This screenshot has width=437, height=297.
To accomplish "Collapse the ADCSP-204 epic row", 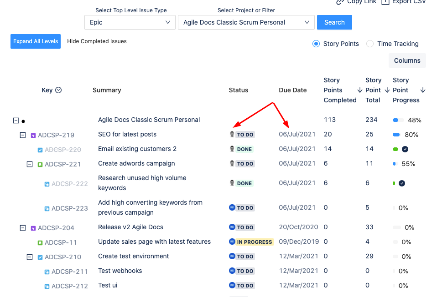I will [23, 228].
